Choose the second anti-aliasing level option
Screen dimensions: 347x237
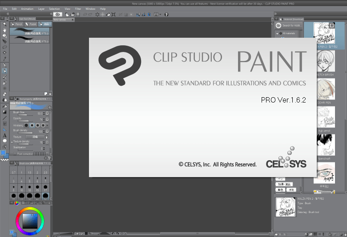tap(32, 126)
